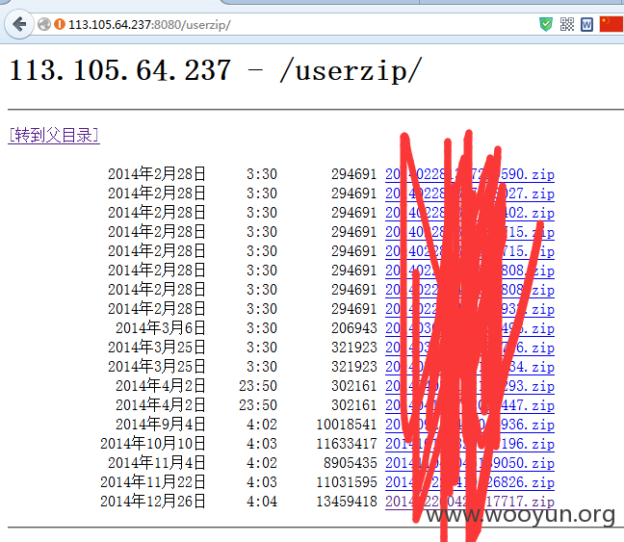Viewport: 624px width, 542px height.
Task: Download the file ending 027.zip
Action: coord(470,194)
